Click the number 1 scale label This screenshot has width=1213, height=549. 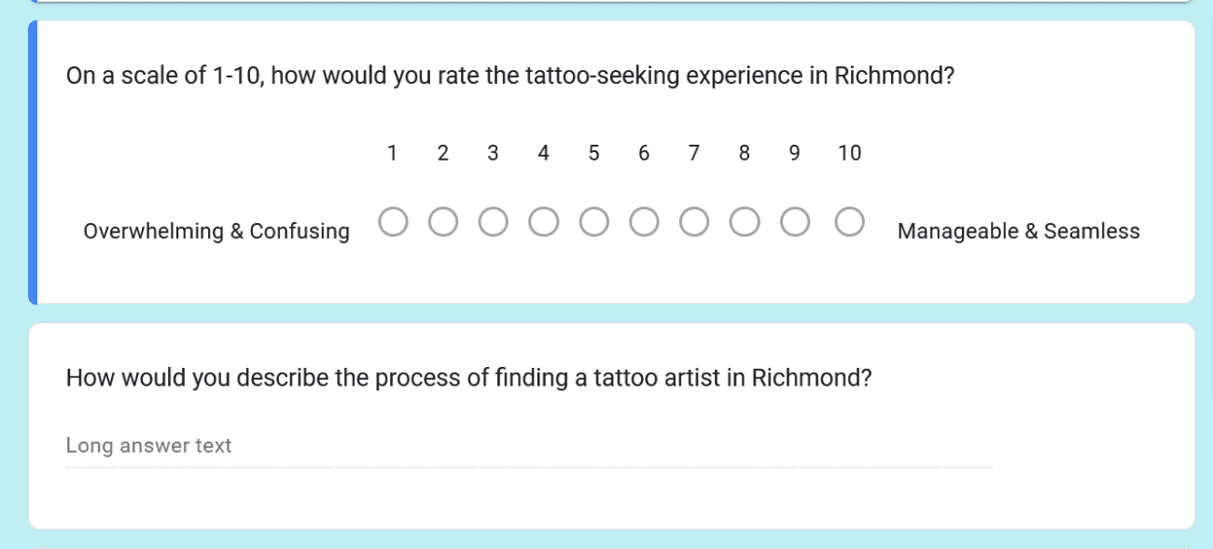point(393,153)
